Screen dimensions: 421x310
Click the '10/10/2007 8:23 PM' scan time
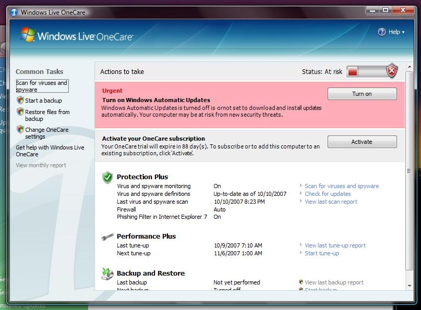239,202
